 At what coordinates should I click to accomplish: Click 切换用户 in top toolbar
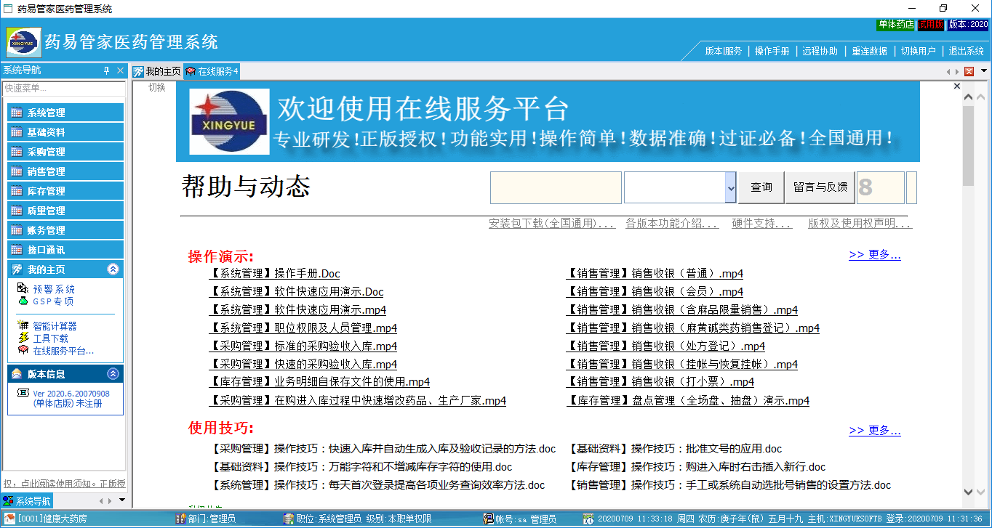click(x=919, y=52)
